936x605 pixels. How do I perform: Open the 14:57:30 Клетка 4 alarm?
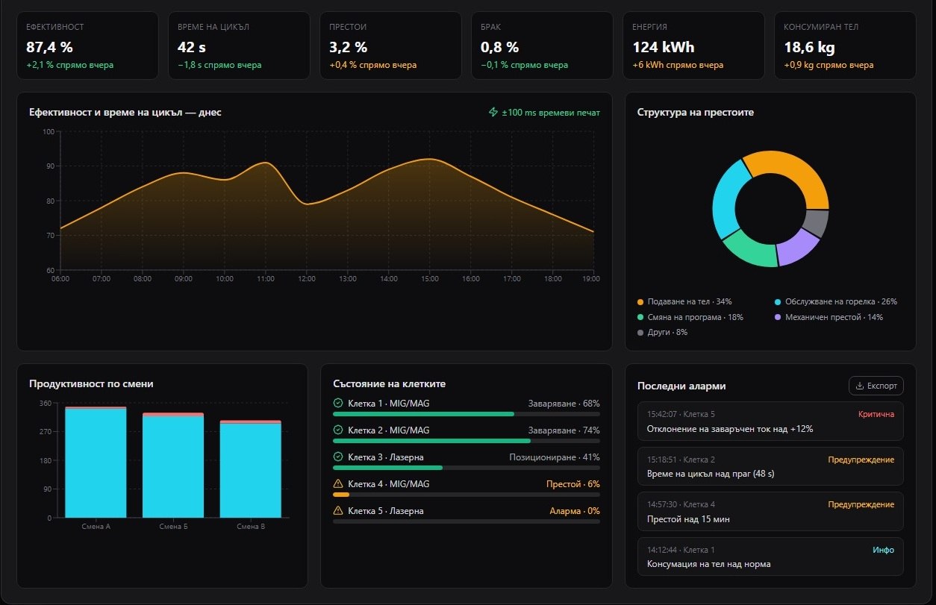[x=770, y=512]
